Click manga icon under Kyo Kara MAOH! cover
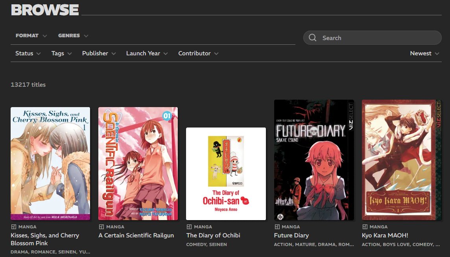This screenshot has width=450, height=257. pos(365,227)
